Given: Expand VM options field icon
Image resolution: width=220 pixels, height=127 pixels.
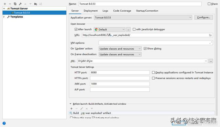Looking at the screenshot, I should [x=211, y=43].
